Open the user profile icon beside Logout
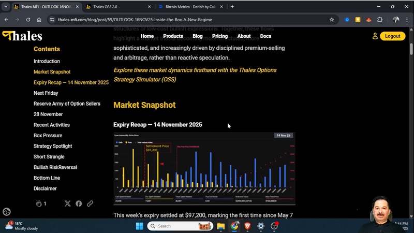414x233 pixels. 375,36
